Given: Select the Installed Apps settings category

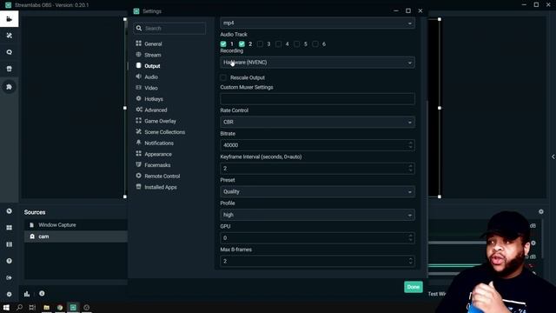Looking at the screenshot, I should coord(160,187).
